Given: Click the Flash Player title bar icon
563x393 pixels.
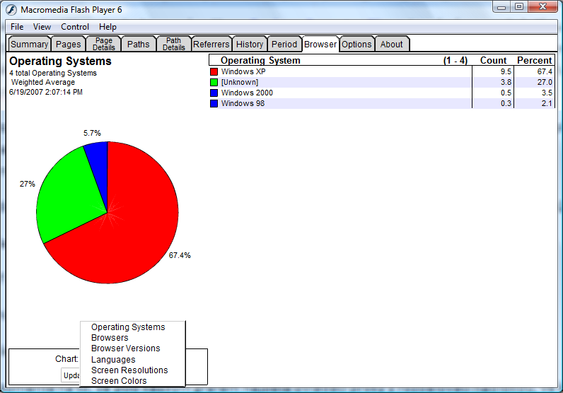Looking at the screenshot, I should click(11, 10).
